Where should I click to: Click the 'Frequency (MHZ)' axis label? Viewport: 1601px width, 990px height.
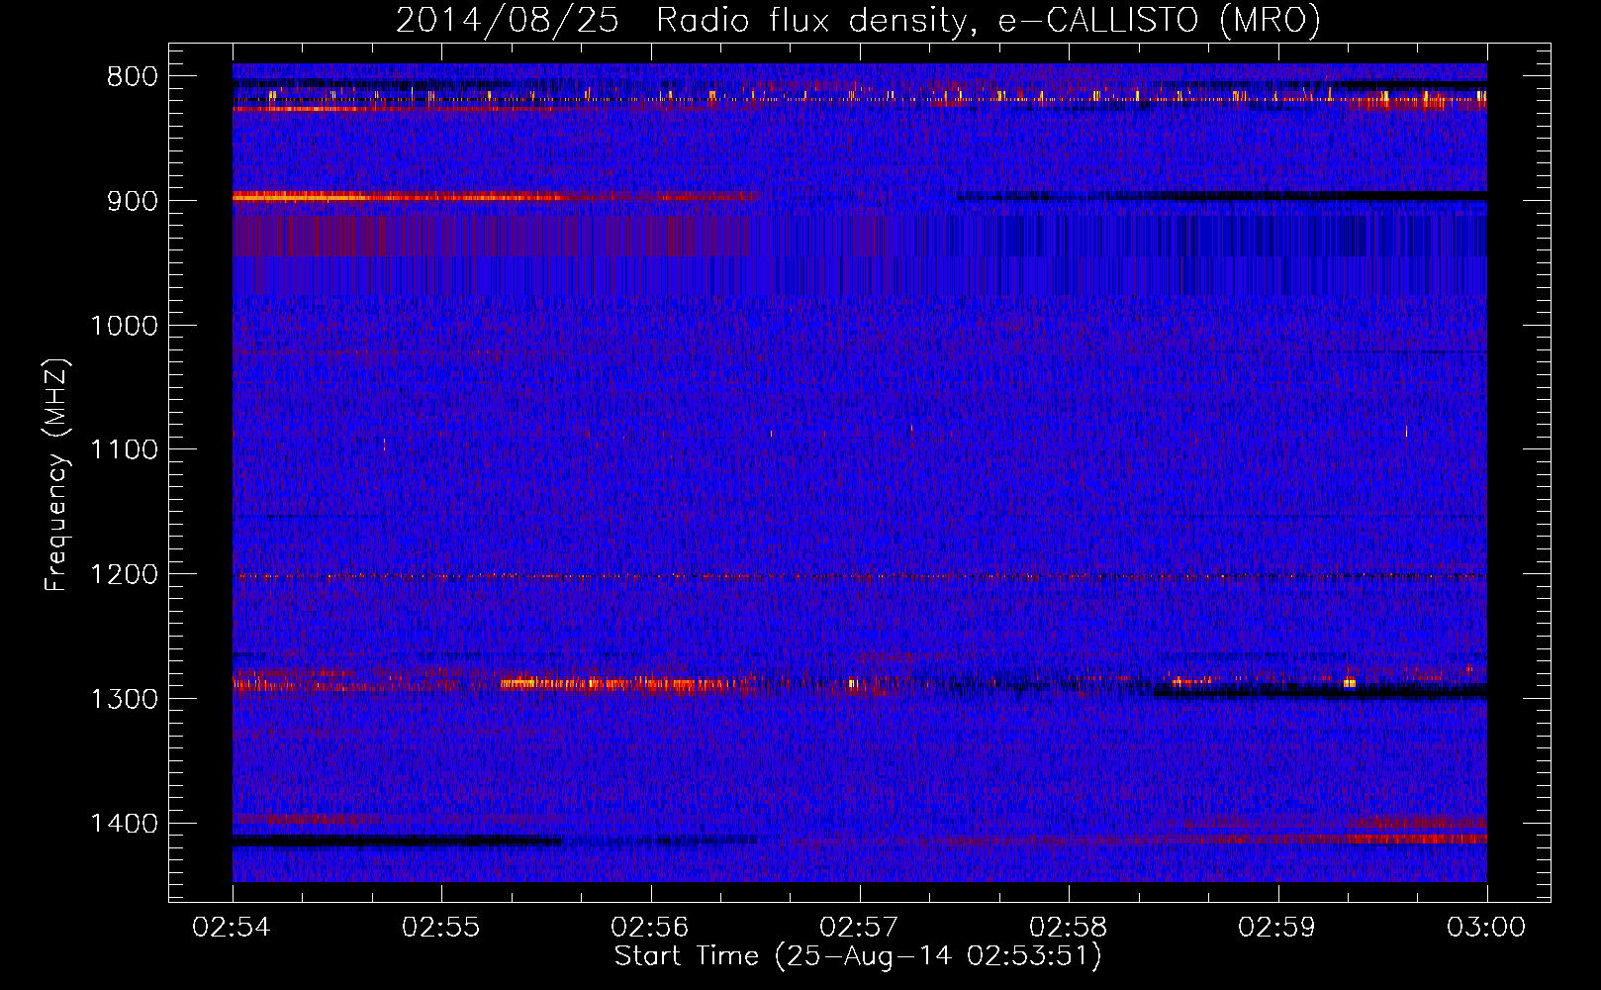[56, 475]
